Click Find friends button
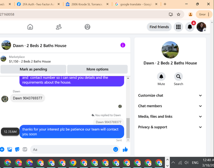The image size is (214, 168). coord(159,27)
